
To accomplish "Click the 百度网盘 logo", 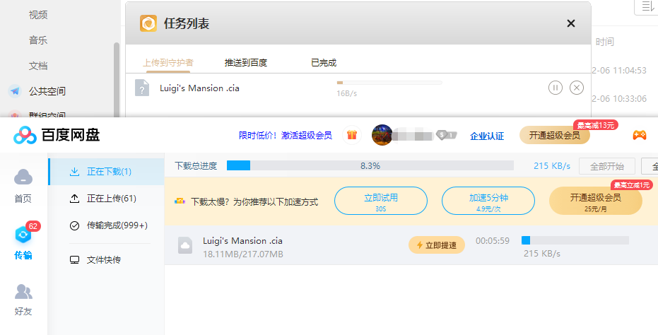I will 57,135.
